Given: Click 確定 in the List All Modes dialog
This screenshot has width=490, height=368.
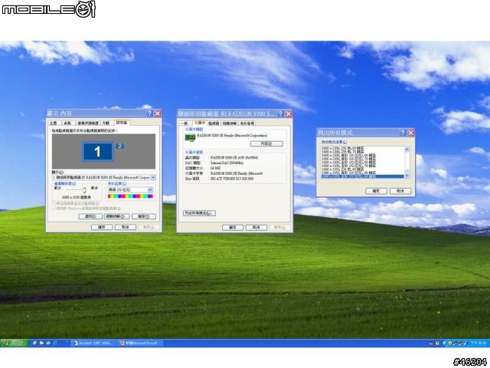Looking at the screenshot, I should point(376,191).
